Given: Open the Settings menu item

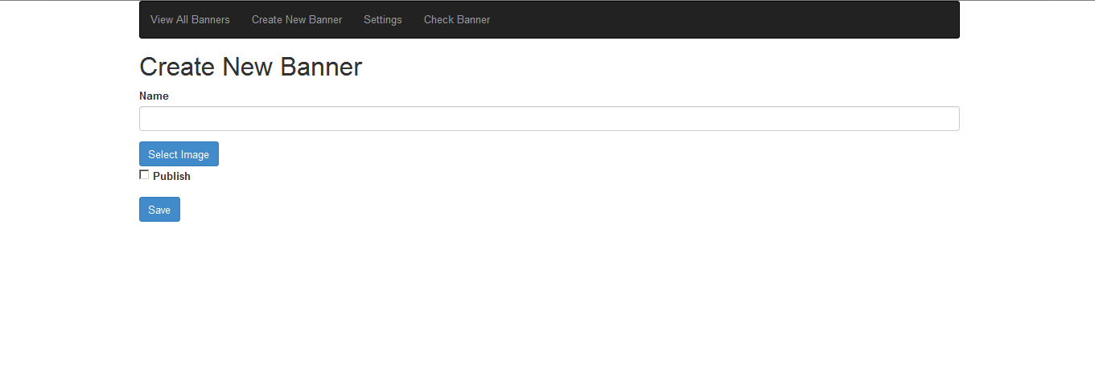Looking at the screenshot, I should (x=383, y=19).
